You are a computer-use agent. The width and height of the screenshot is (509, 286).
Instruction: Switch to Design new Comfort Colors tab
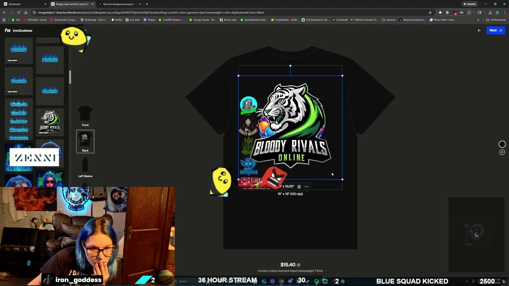pos(72,4)
